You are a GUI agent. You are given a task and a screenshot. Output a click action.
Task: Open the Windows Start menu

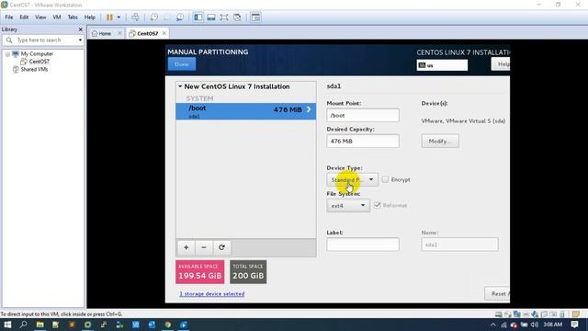7,325
